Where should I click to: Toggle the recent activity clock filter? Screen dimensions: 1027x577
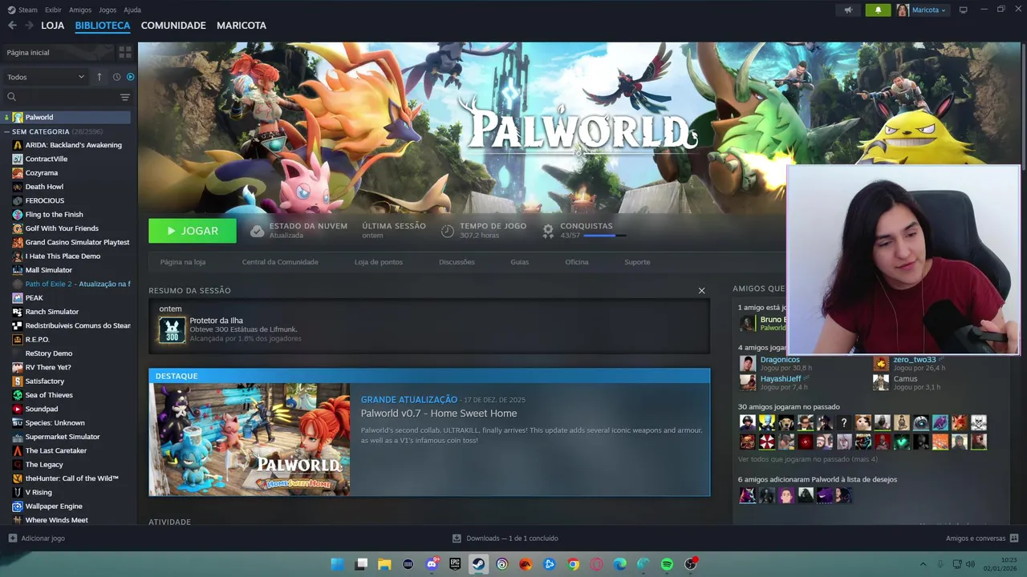[116, 77]
